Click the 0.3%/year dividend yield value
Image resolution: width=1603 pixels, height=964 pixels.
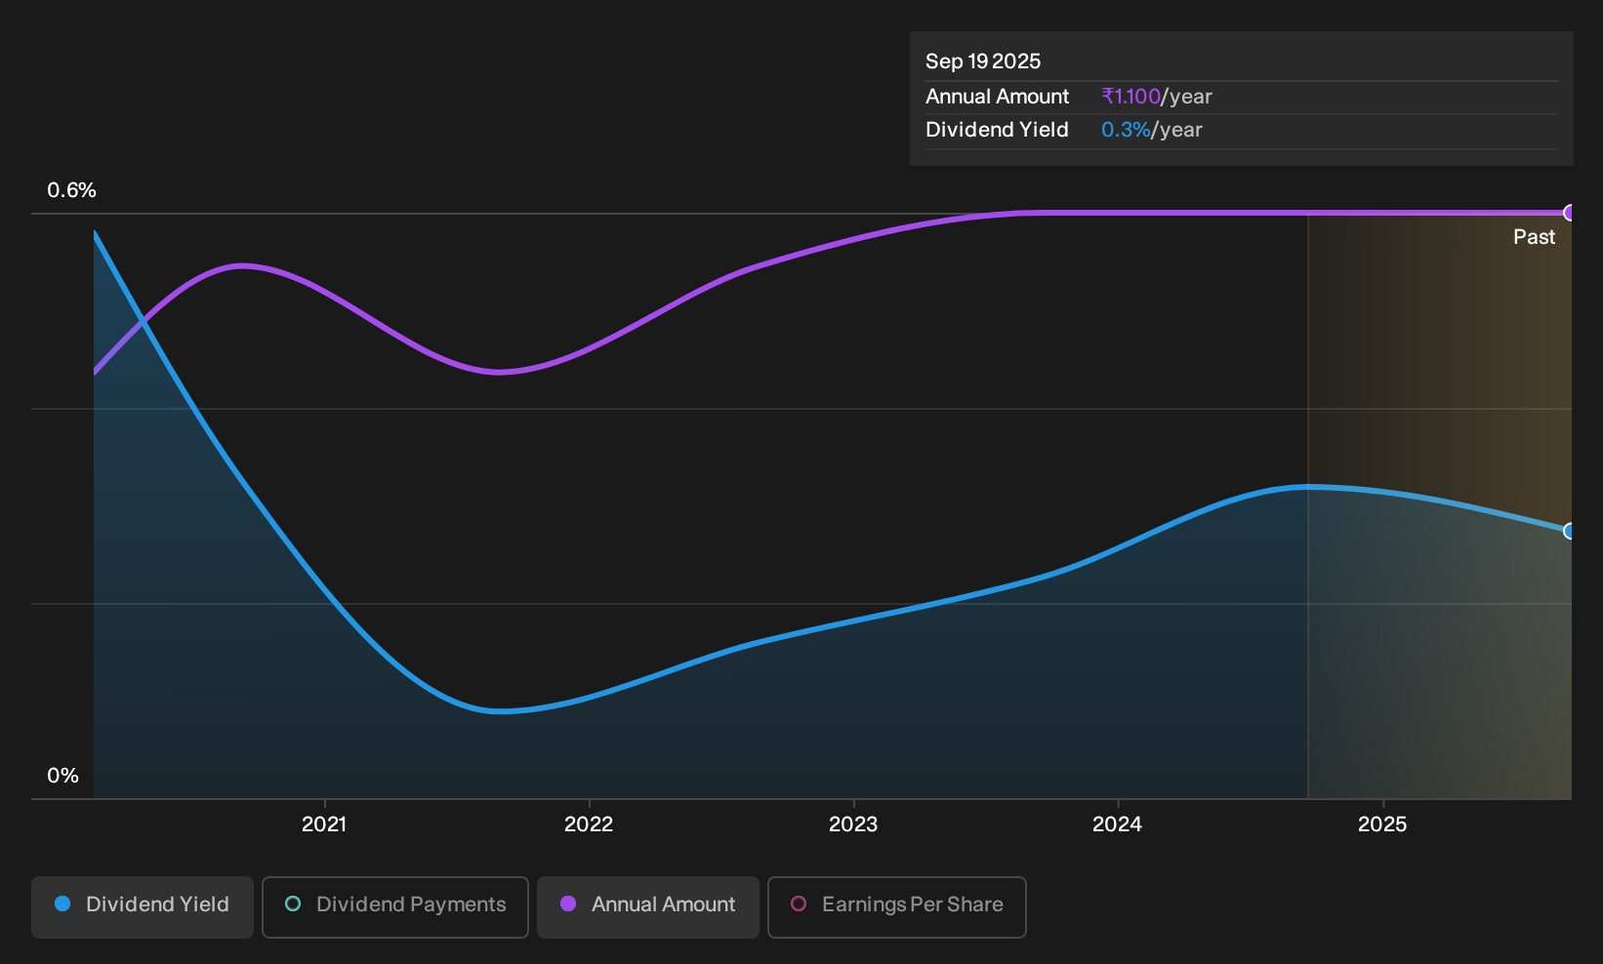pos(1152,130)
